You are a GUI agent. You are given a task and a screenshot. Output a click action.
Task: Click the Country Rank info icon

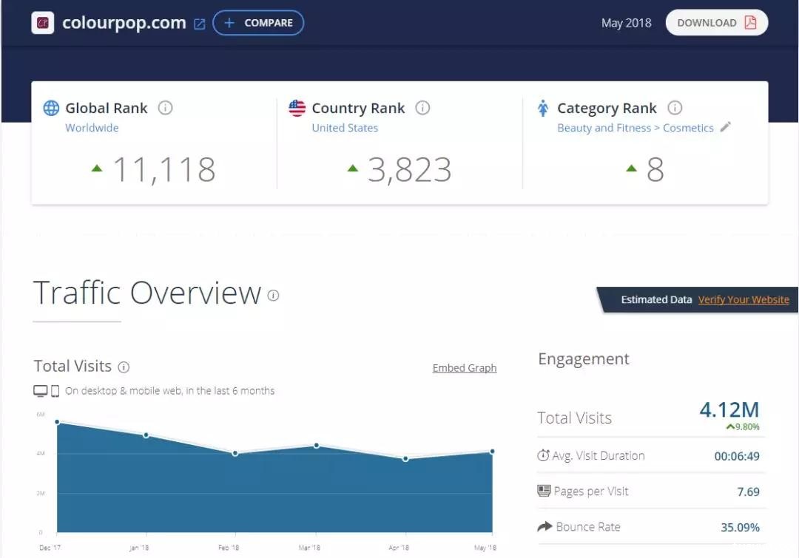point(422,108)
